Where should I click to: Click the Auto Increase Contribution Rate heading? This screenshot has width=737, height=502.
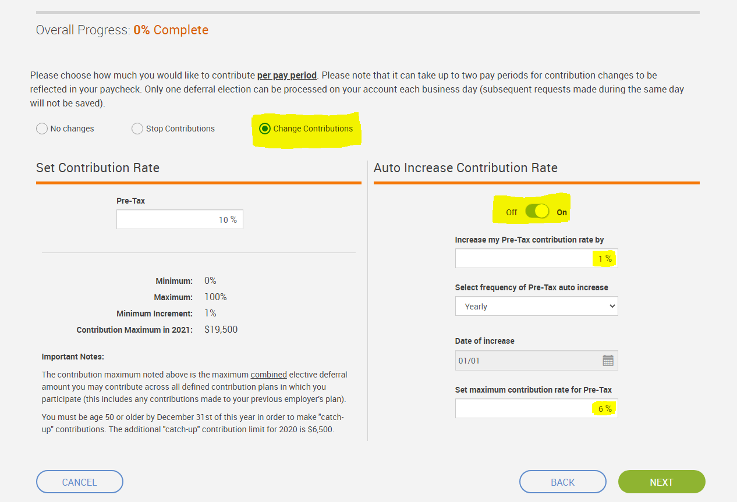tap(466, 168)
